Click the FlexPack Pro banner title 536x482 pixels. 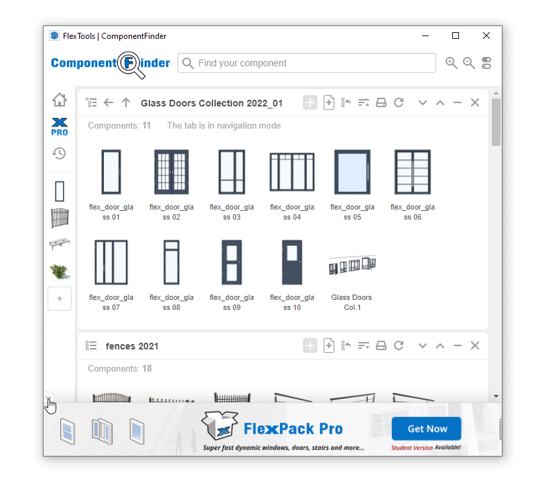[293, 428]
